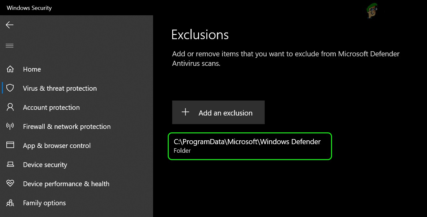Go to Account protection label

(51, 108)
